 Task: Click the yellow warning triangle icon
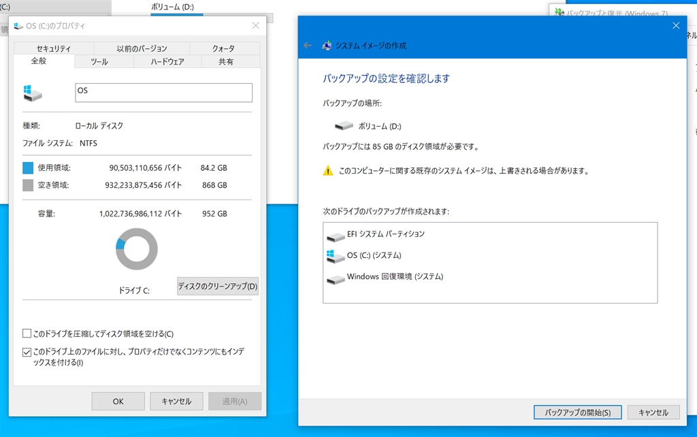(x=327, y=171)
